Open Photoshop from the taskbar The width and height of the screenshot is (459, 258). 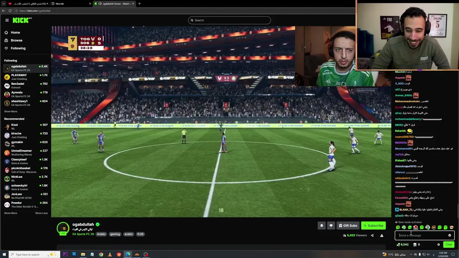click(74, 254)
